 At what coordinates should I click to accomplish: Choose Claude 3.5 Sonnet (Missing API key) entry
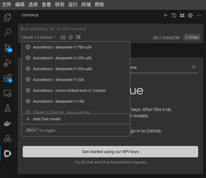click(x=76, y=112)
